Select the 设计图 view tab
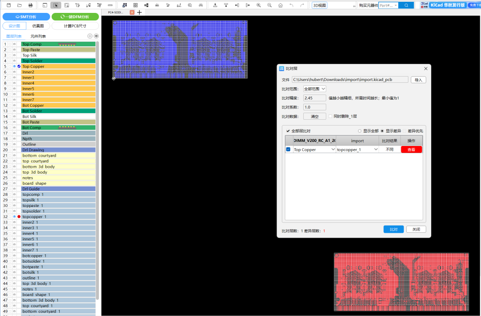Viewport: 481px width, 316px height. point(14,26)
